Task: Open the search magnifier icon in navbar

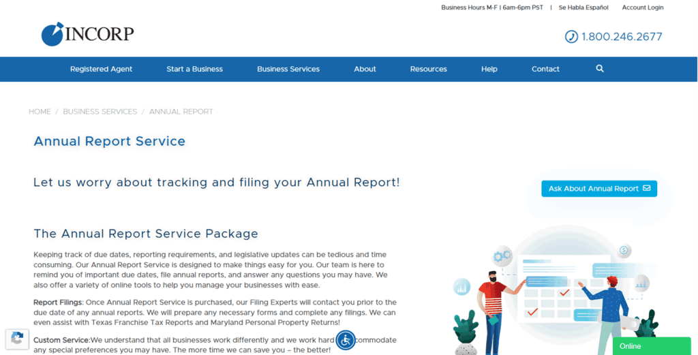Action: pyautogui.click(x=600, y=69)
